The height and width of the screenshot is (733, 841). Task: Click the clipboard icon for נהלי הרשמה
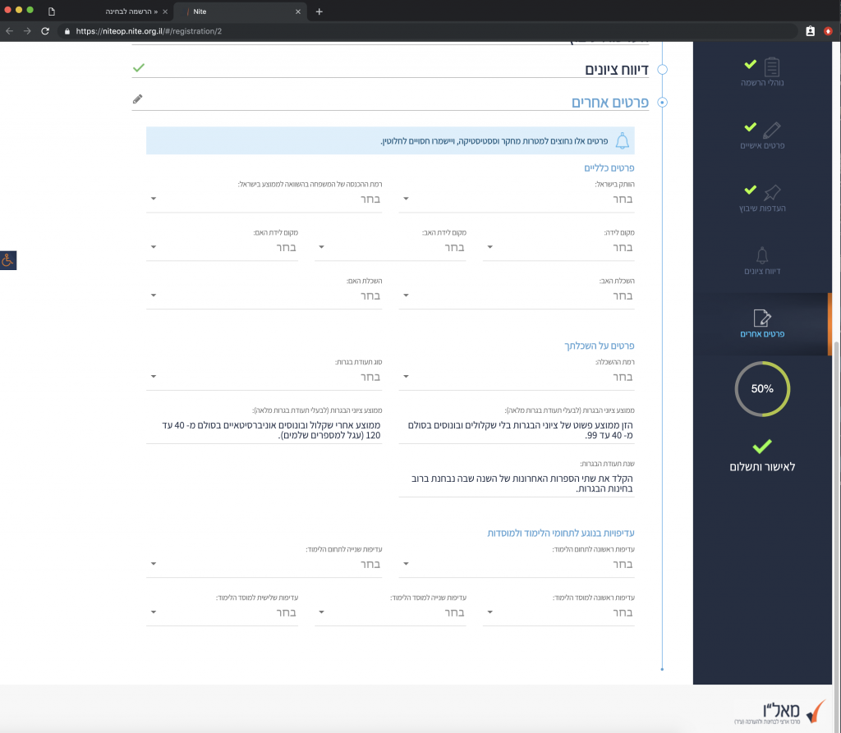coord(771,66)
